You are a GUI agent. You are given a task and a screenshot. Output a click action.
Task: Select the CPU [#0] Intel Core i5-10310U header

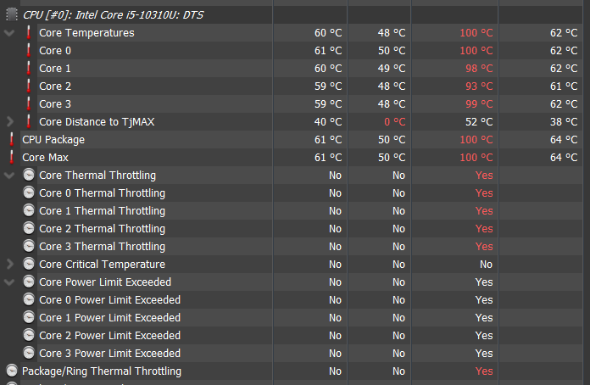pyautogui.click(x=113, y=15)
